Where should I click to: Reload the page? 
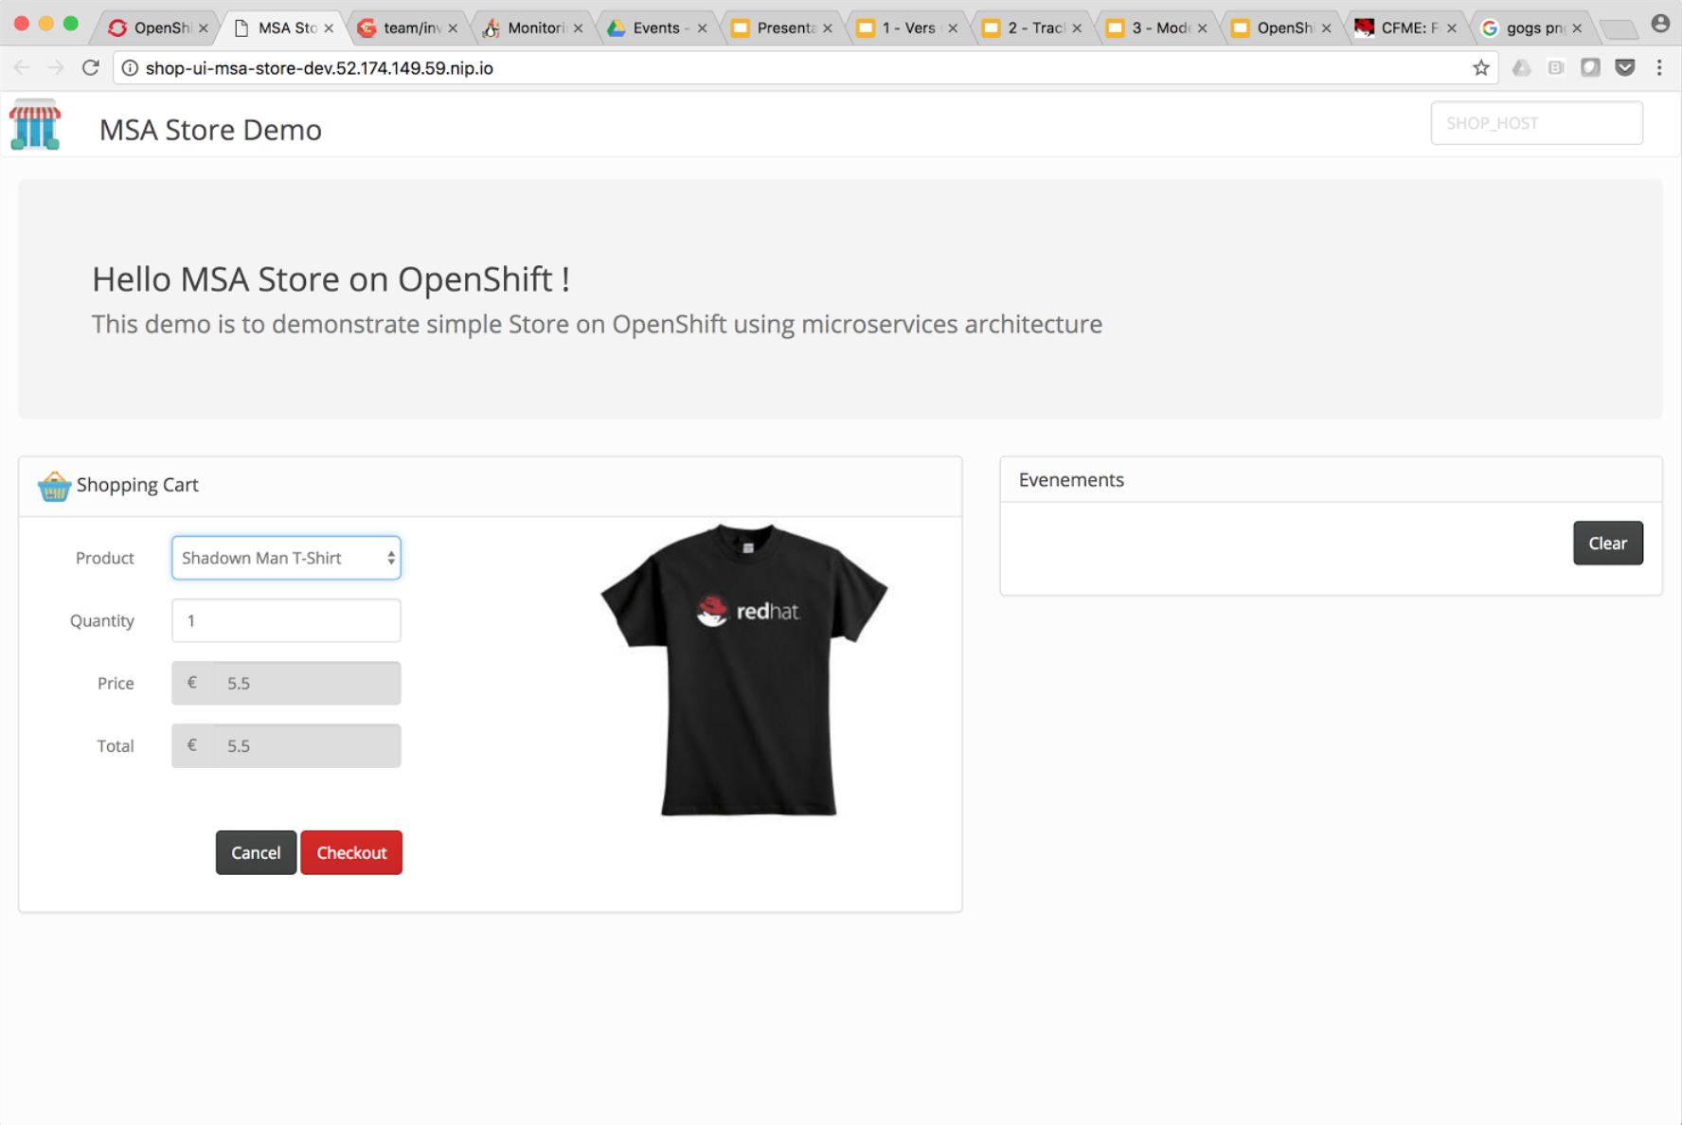tap(90, 68)
